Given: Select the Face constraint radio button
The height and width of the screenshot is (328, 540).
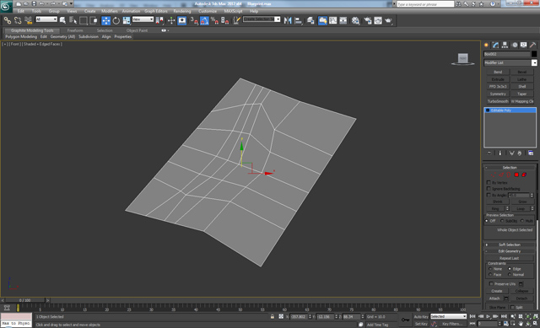Looking at the screenshot, I should (x=490, y=275).
